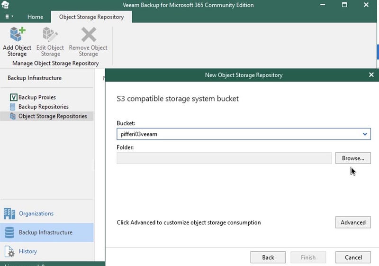Click the Object Storage Repositories icon
Screen dimensions: 379x266
13,116
